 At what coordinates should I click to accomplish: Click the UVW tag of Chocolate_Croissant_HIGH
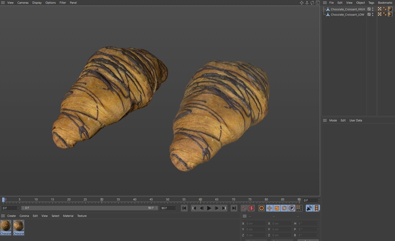pos(380,9)
